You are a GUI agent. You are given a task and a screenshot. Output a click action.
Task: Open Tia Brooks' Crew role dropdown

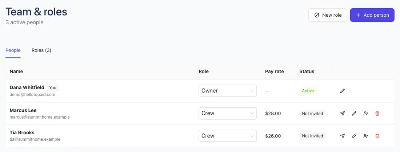pos(228,136)
